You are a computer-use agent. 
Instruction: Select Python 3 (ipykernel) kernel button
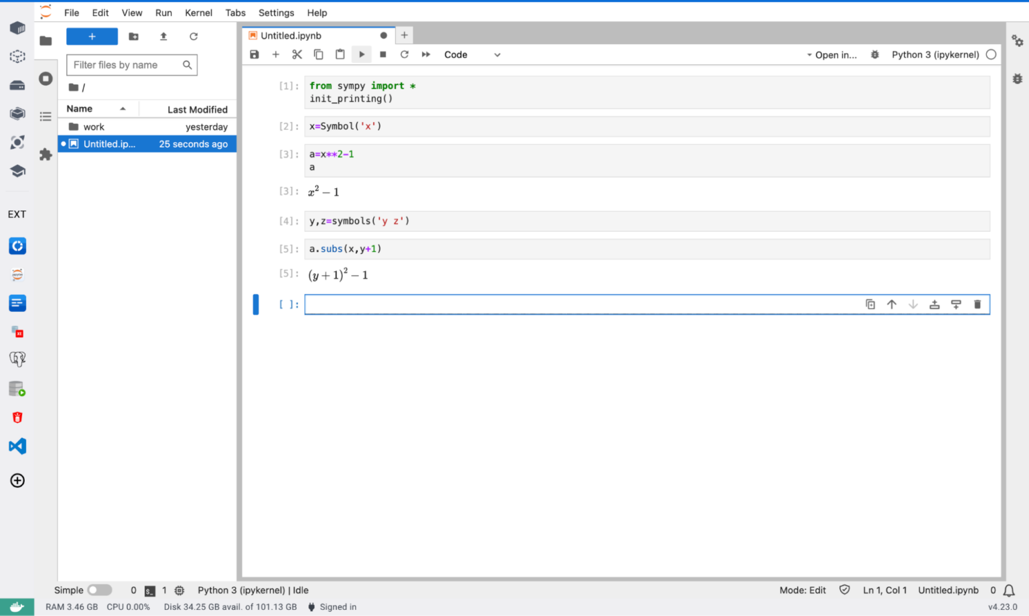935,54
